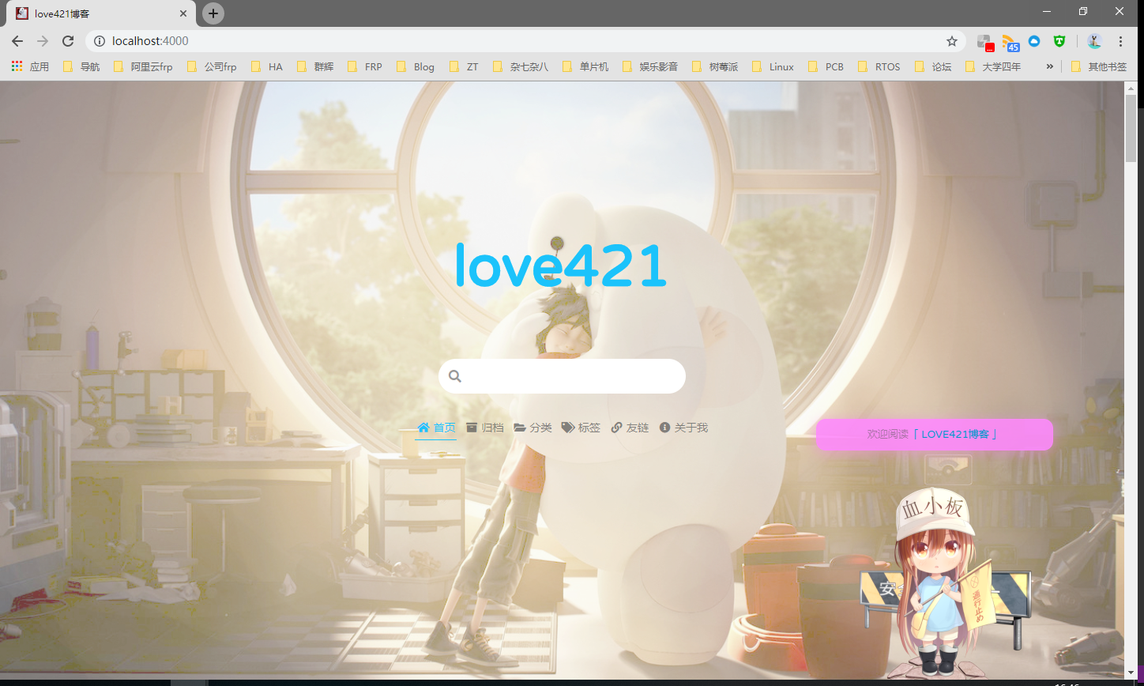Open the Linux folder on the bookmarks bar
This screenshot has width=1144, height=686.
pyautogui.click(x=781, y=66)
